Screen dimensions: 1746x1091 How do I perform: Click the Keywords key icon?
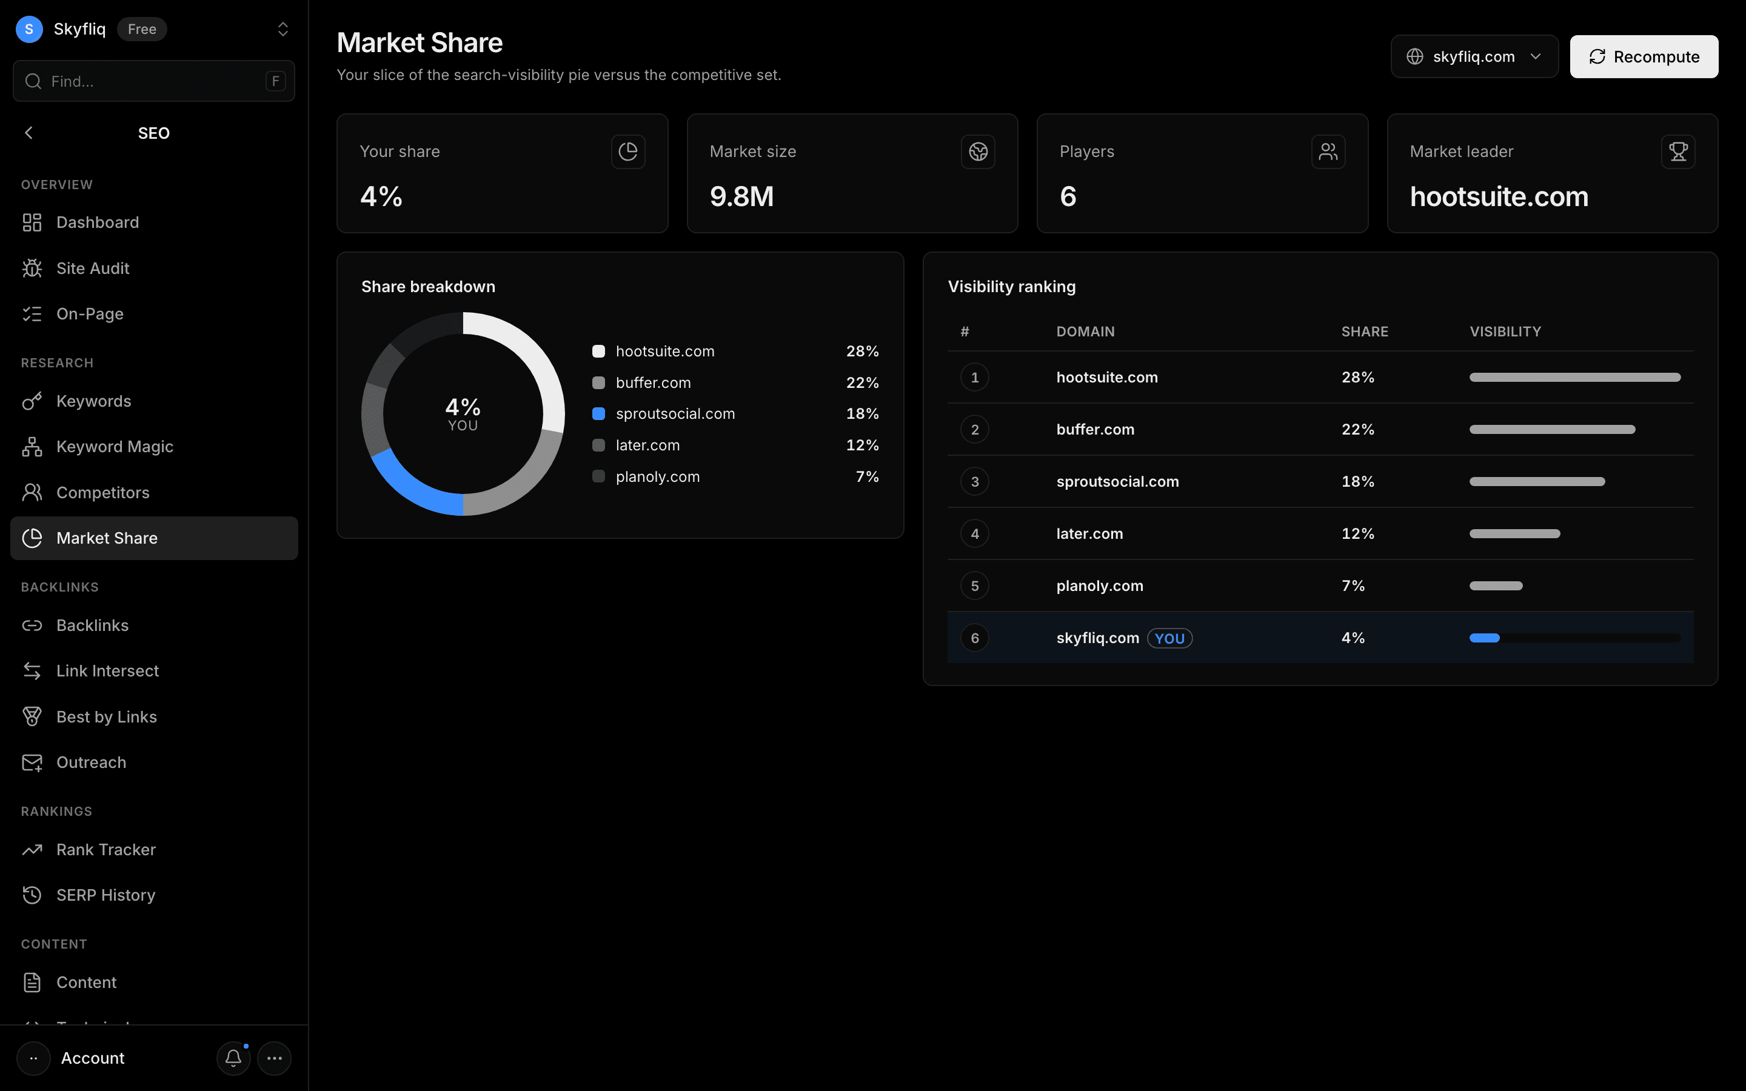[x=32, y=401]
